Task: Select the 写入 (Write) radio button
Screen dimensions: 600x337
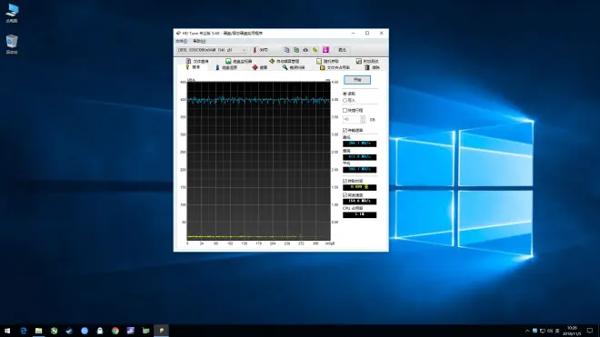Action: 345,100
